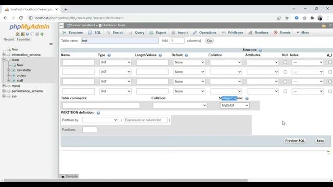Screen dimensions: 333x187
Task: Expand the mysql database node
Action: click(4, 86)
